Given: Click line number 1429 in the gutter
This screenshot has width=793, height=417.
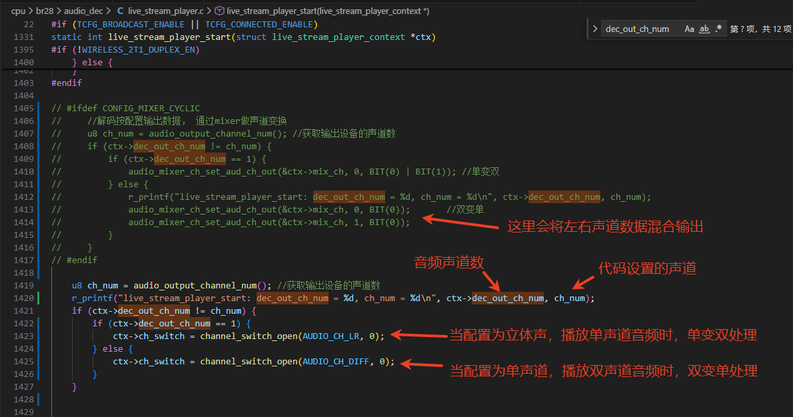Looking at the screenshot, I should pyautogui.click(x=24, y=412).
